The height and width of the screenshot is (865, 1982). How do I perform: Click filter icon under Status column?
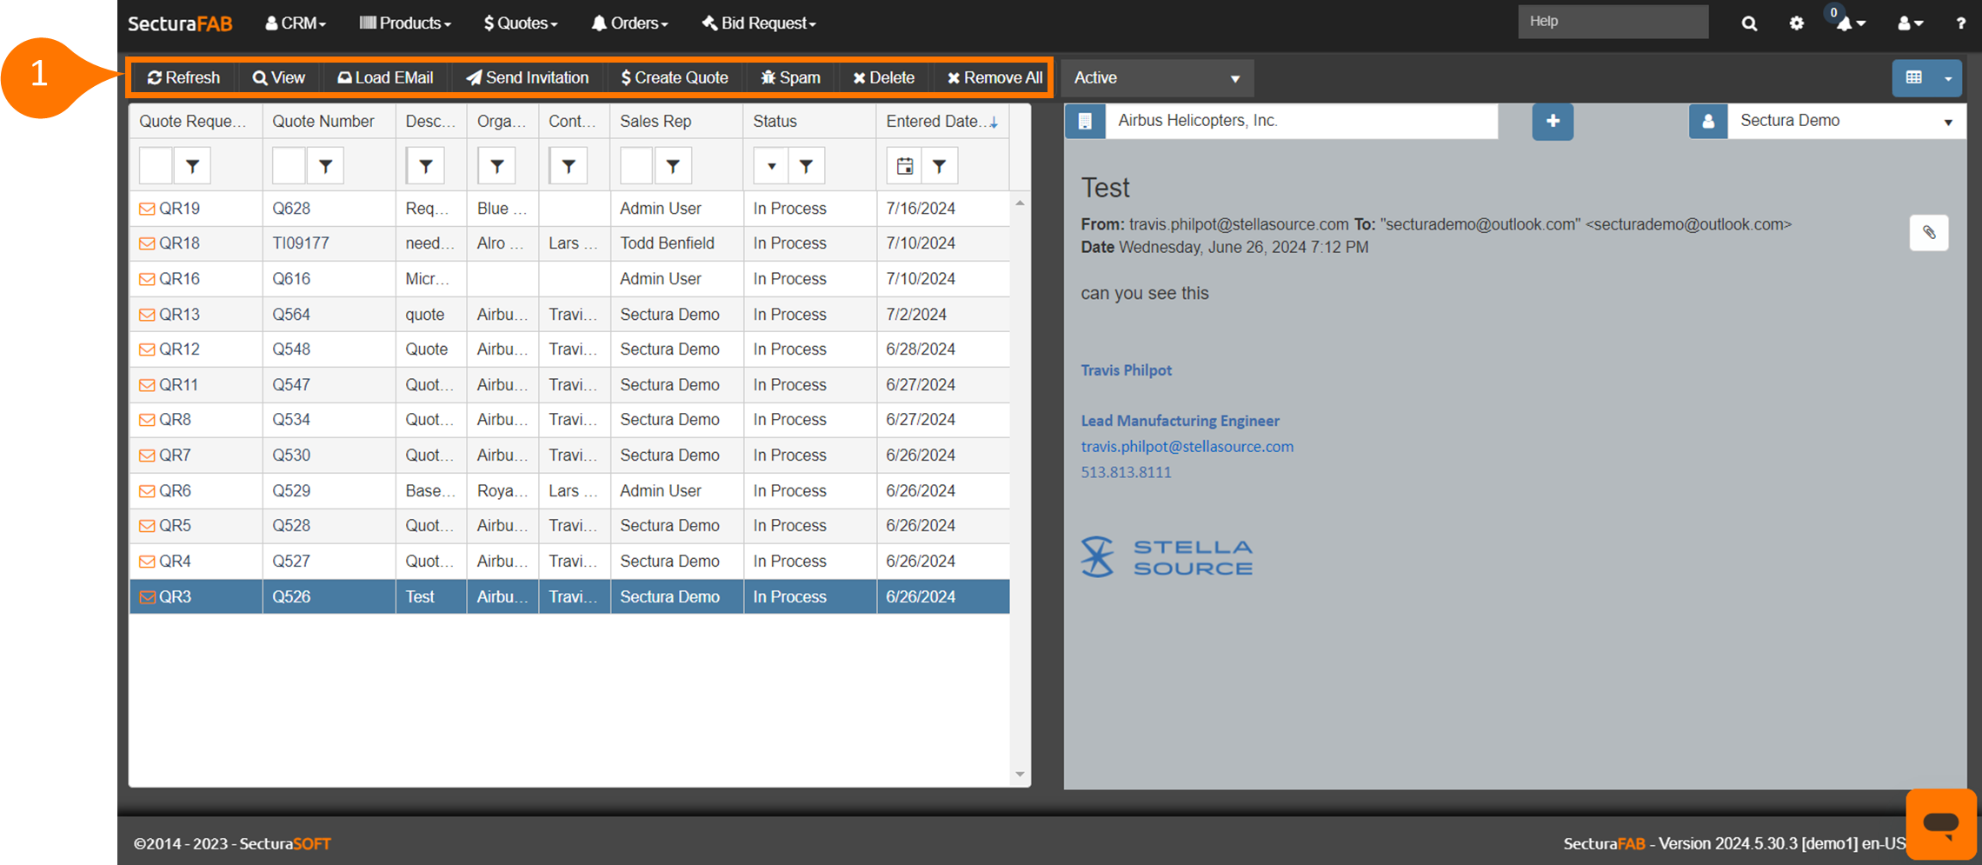tap(806, 165)
